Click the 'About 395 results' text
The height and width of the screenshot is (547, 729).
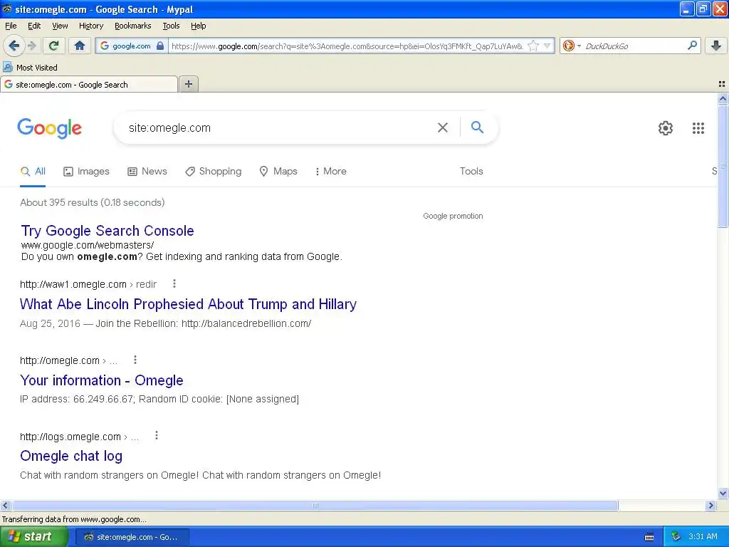tap(92, 202)
